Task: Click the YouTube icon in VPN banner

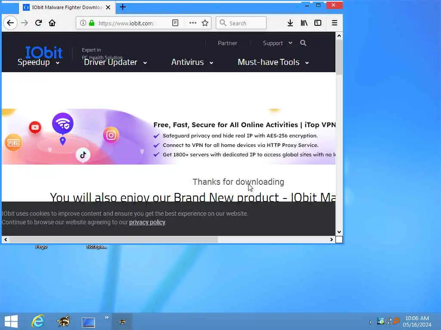Action: [35, 127]
